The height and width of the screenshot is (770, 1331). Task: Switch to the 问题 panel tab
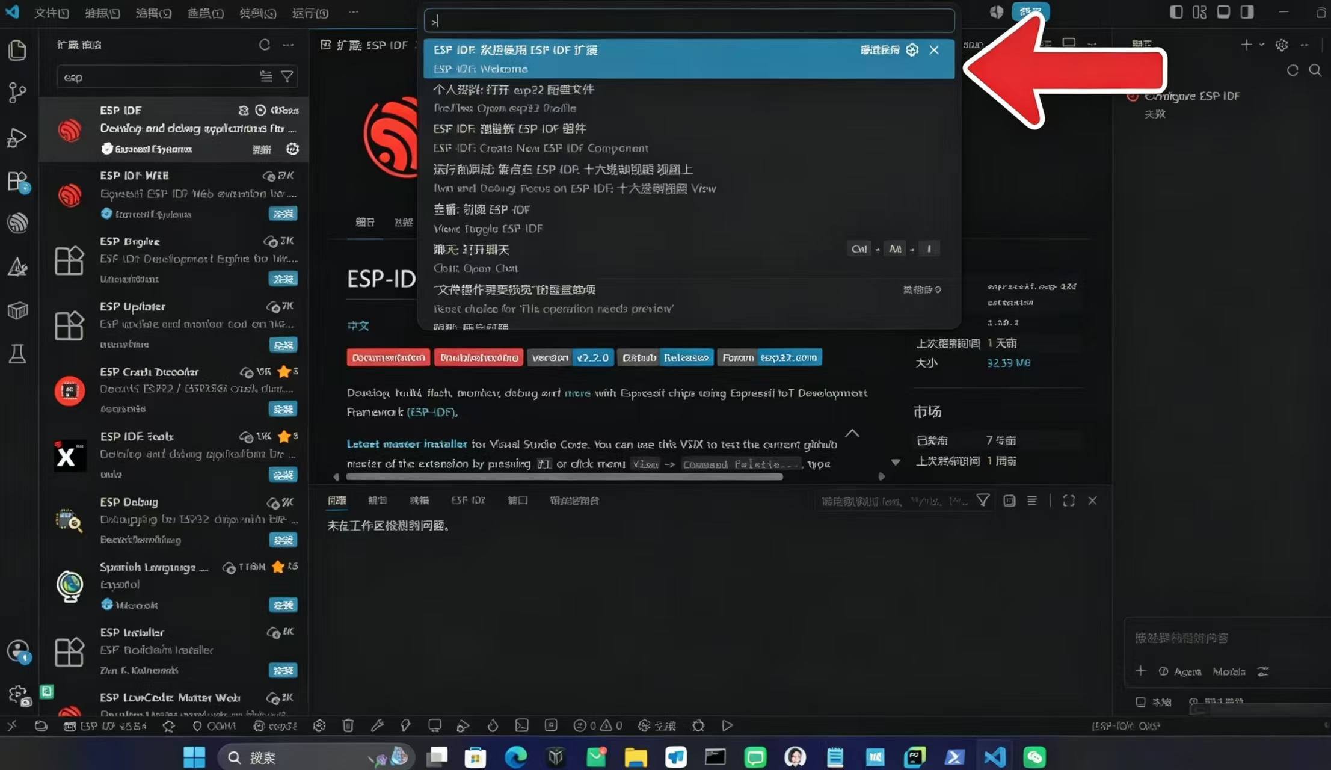click(x=337, y=500)
